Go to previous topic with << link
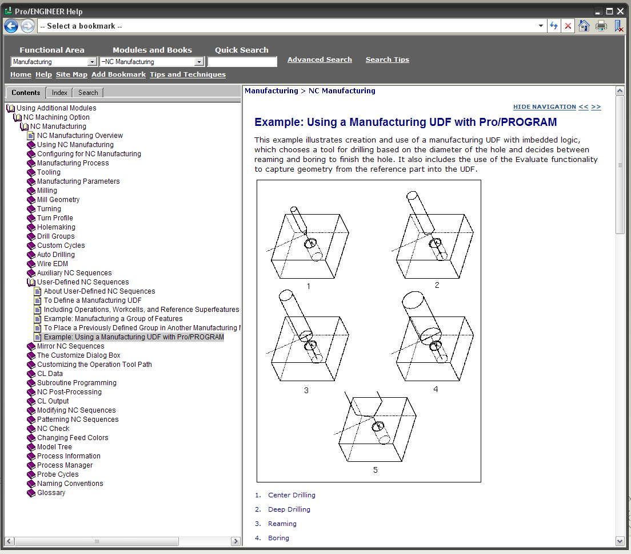 pyautogui.click(x=584, y=107)
